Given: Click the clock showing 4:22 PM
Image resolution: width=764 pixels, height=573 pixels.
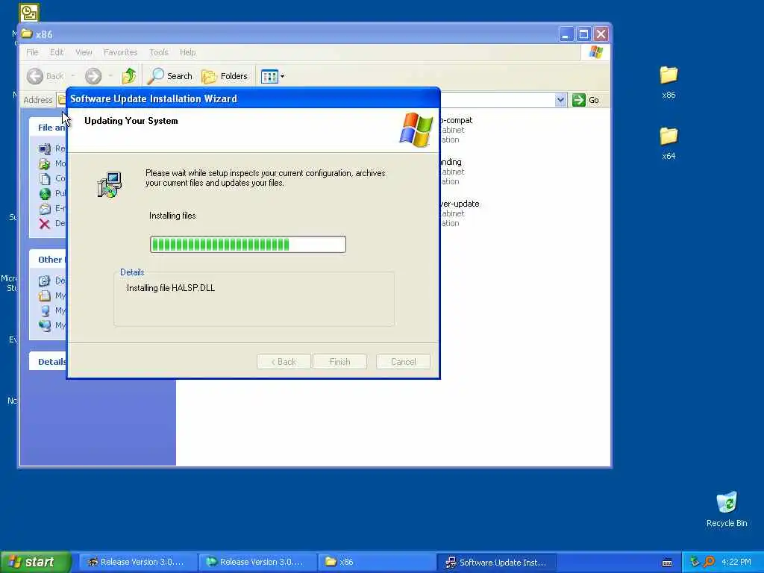Looking at the screenshot, I should [736, 562].
